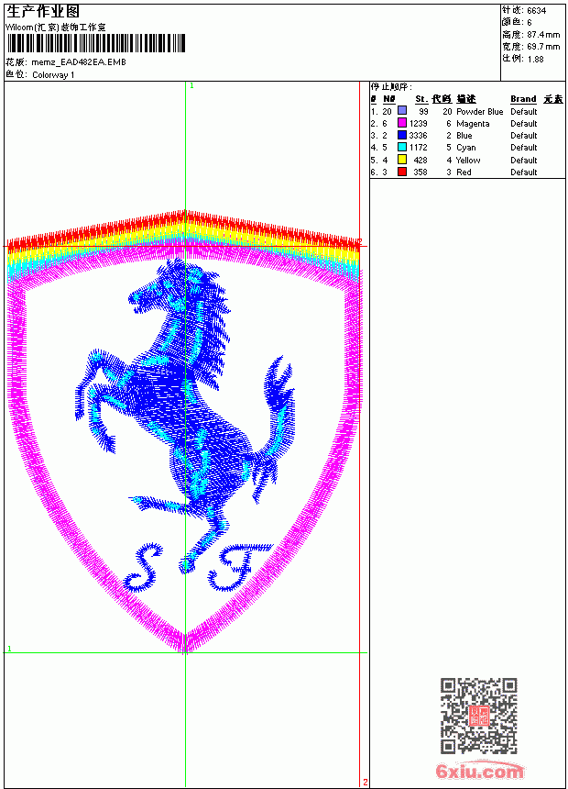Select the 'Magenta' description text
Image resolution: width=568 pixels, height=789 pixels.
[x=473, y=124]
